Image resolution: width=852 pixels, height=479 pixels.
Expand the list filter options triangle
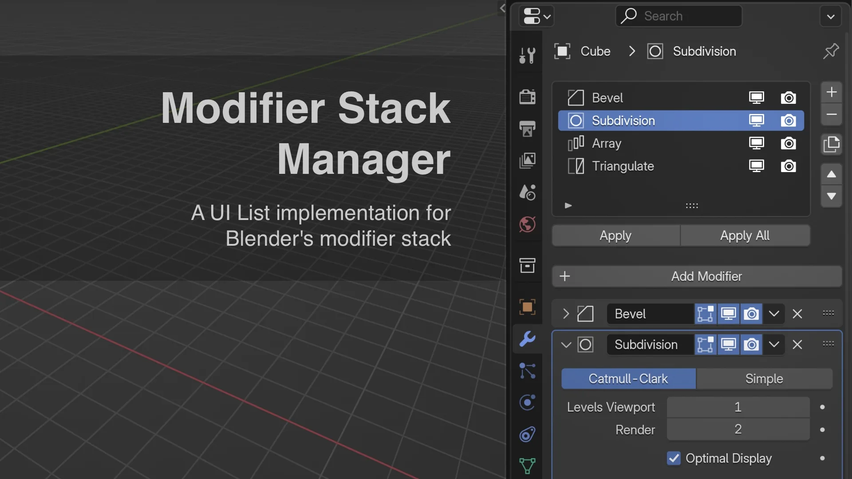pyautogui.click(x=568, y=205)
